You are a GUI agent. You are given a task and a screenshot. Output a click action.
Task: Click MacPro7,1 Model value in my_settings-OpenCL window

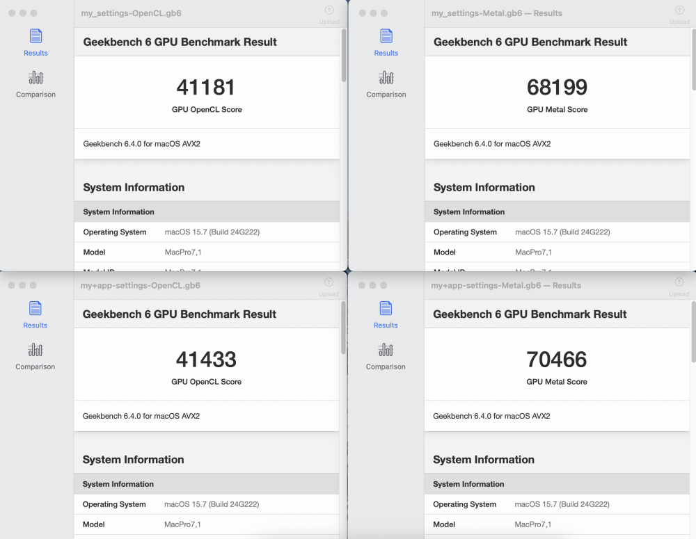183,252
